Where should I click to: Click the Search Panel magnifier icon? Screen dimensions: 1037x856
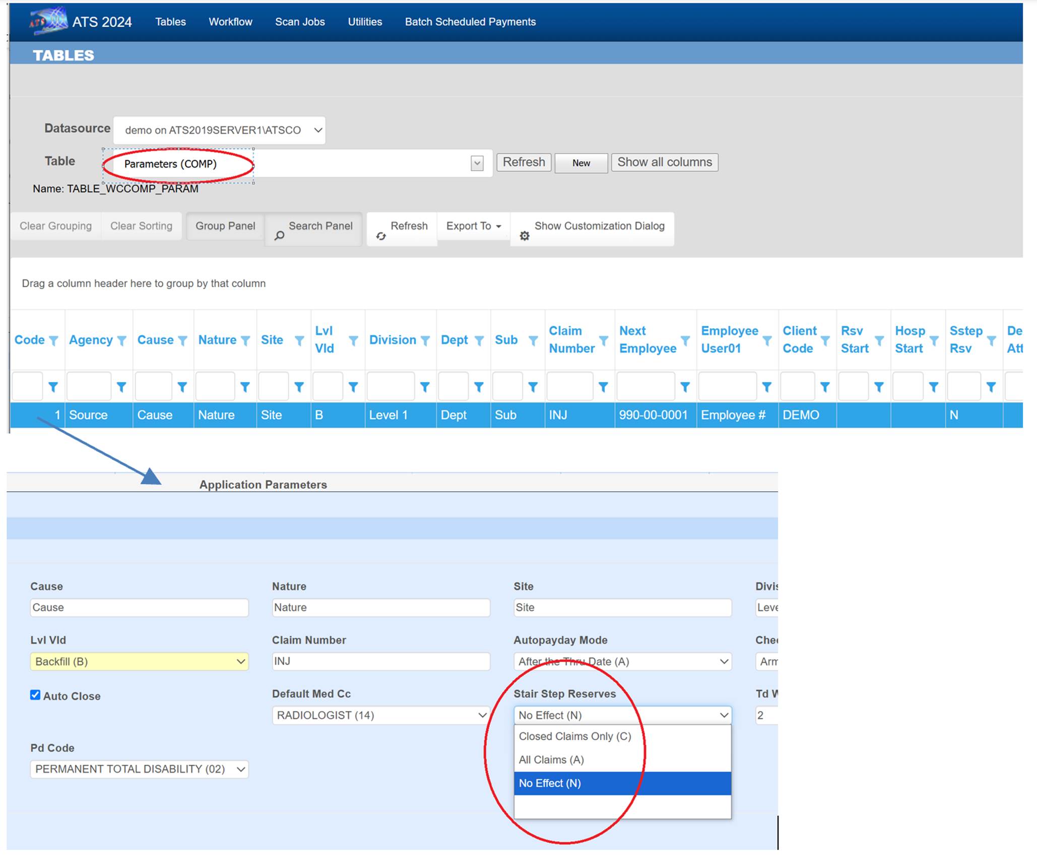[278, 236]
